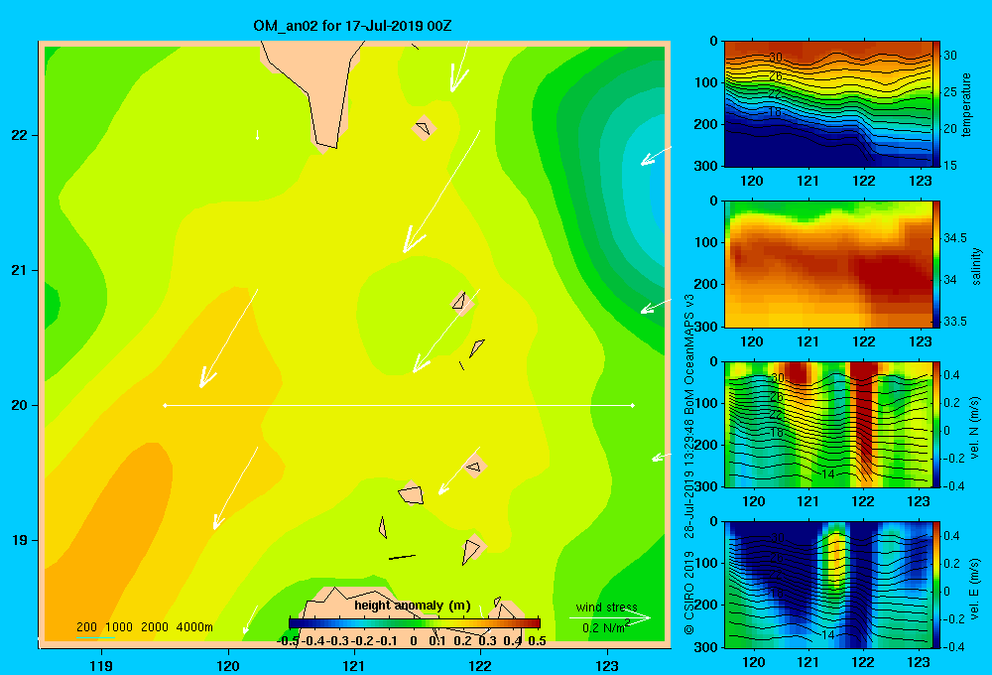Click the "wind stress" legend label
The width and height of the screenshot is (992, 675).
point(607,607)
